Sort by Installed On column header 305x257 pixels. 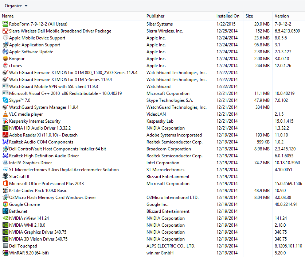click(x=228, y=16)
